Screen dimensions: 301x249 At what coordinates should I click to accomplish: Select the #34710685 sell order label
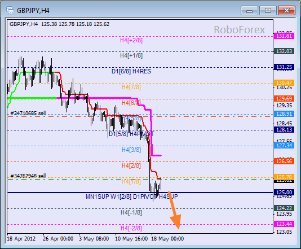point(28,113)
